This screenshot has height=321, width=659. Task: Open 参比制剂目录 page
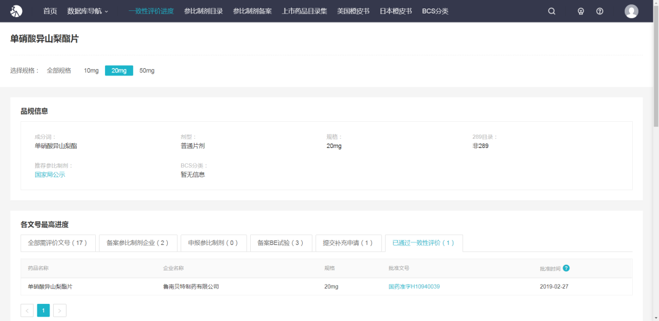tap(203, 12)
